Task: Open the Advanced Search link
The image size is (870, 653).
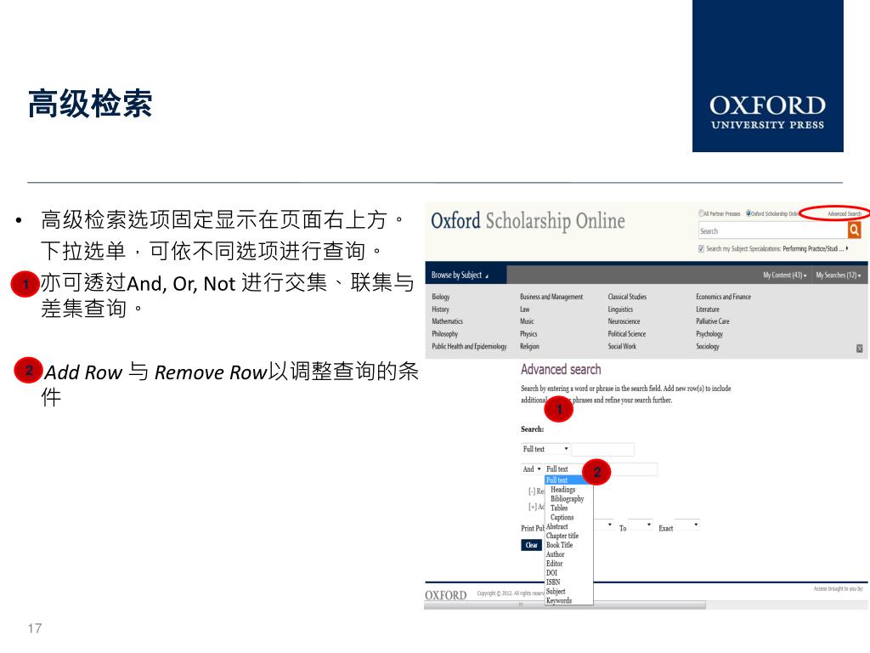Action: [844, 213]
